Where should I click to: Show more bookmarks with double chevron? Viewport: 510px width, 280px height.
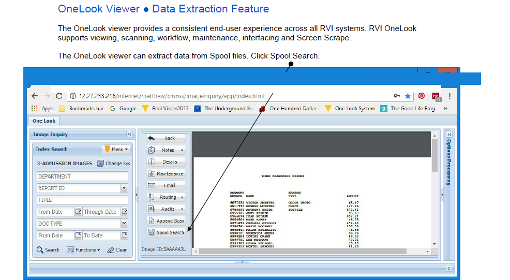point(445,108)
